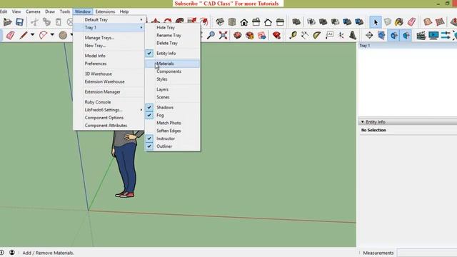Enable Components panel in Tray 1 submenu
The width and height of the screenshot is (457, 257).
[172, 71]
